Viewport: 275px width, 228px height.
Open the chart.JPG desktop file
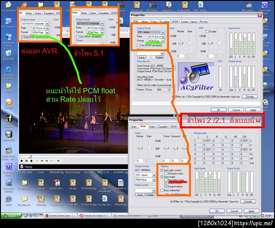[72, 201]
